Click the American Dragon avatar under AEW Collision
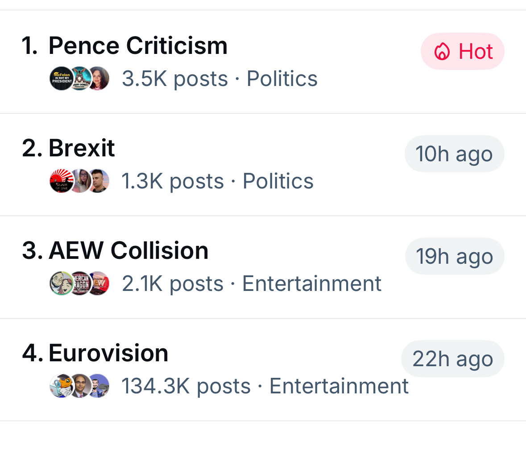The image size is (526, 466). click(x=80, y=283)
